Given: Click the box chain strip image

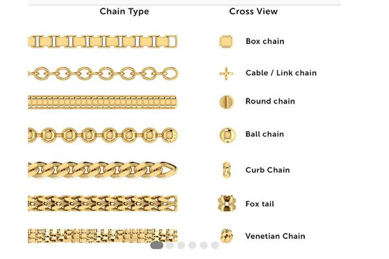Looking at the screenshot, I should (x=102, y=41).
